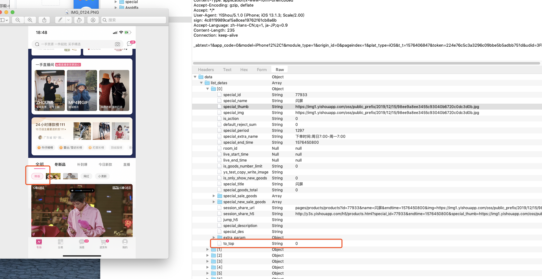The image size is (542, 279).
Task: Expand the [4] object node
Action: click(207, 267)
